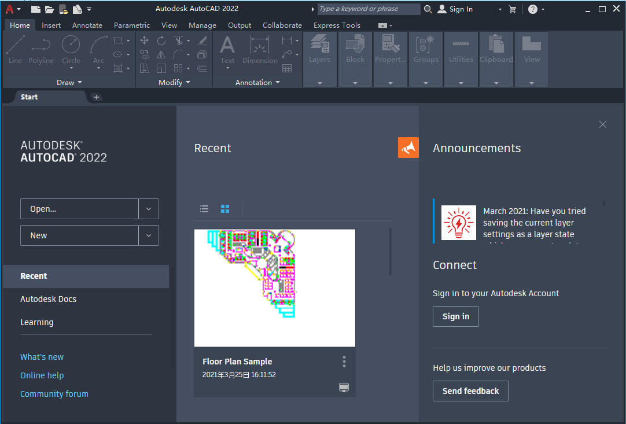Viewport: 626px width, 424px height.
Task: Click the announcements megaphone icon
Action: point(408,148)
